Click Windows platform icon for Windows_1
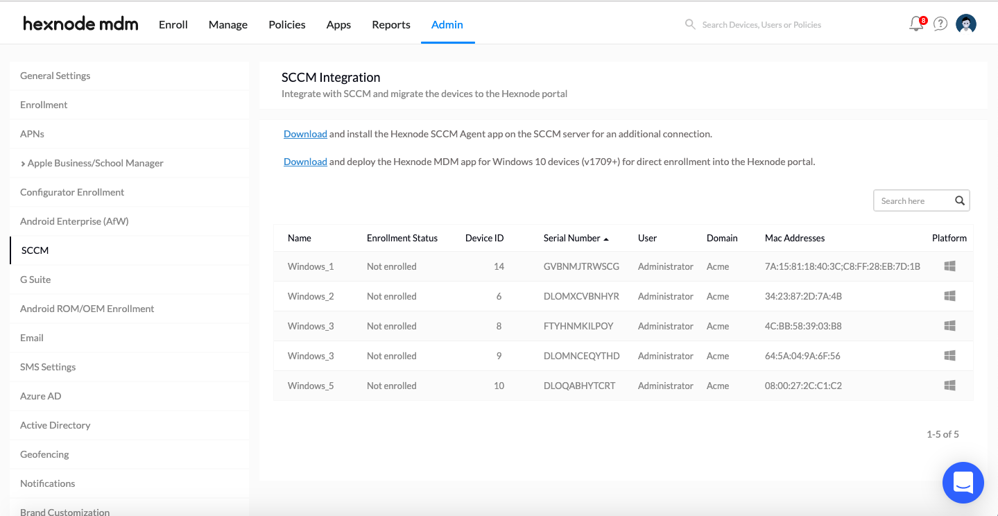This screenshot has width=998, height=516. 950,266
